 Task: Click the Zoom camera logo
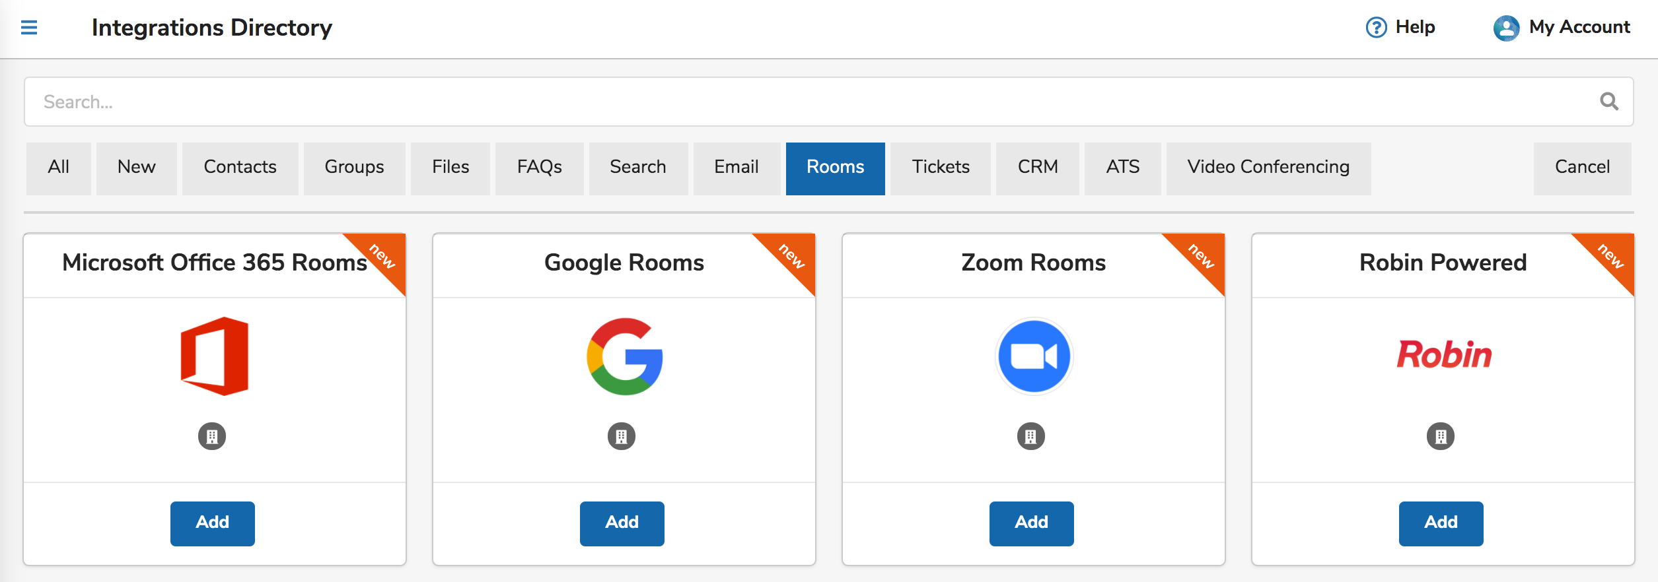point(1034,356)
